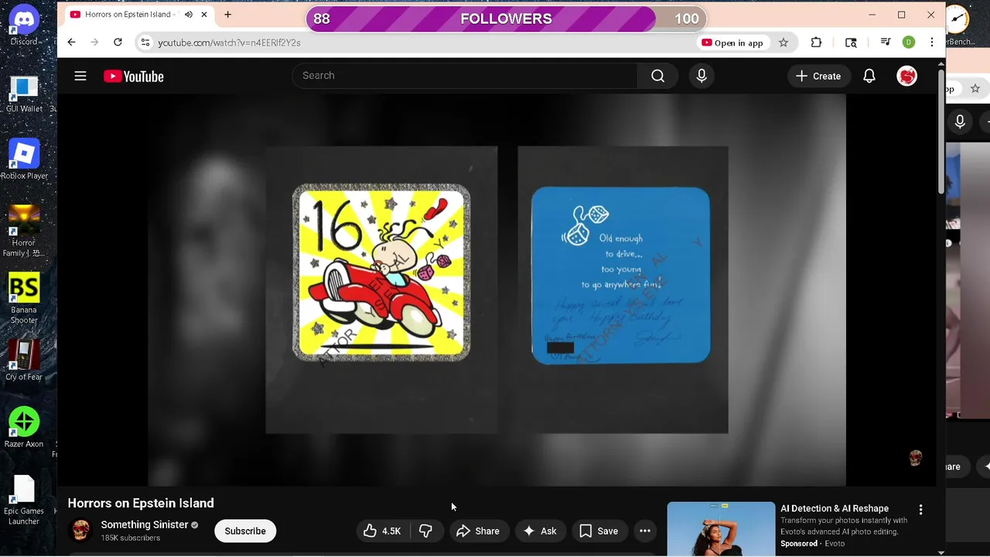Open the YouTube guide hamburger menu
Image resolution: width=990 pixels, height=557 pixels.
coord(80,76)
